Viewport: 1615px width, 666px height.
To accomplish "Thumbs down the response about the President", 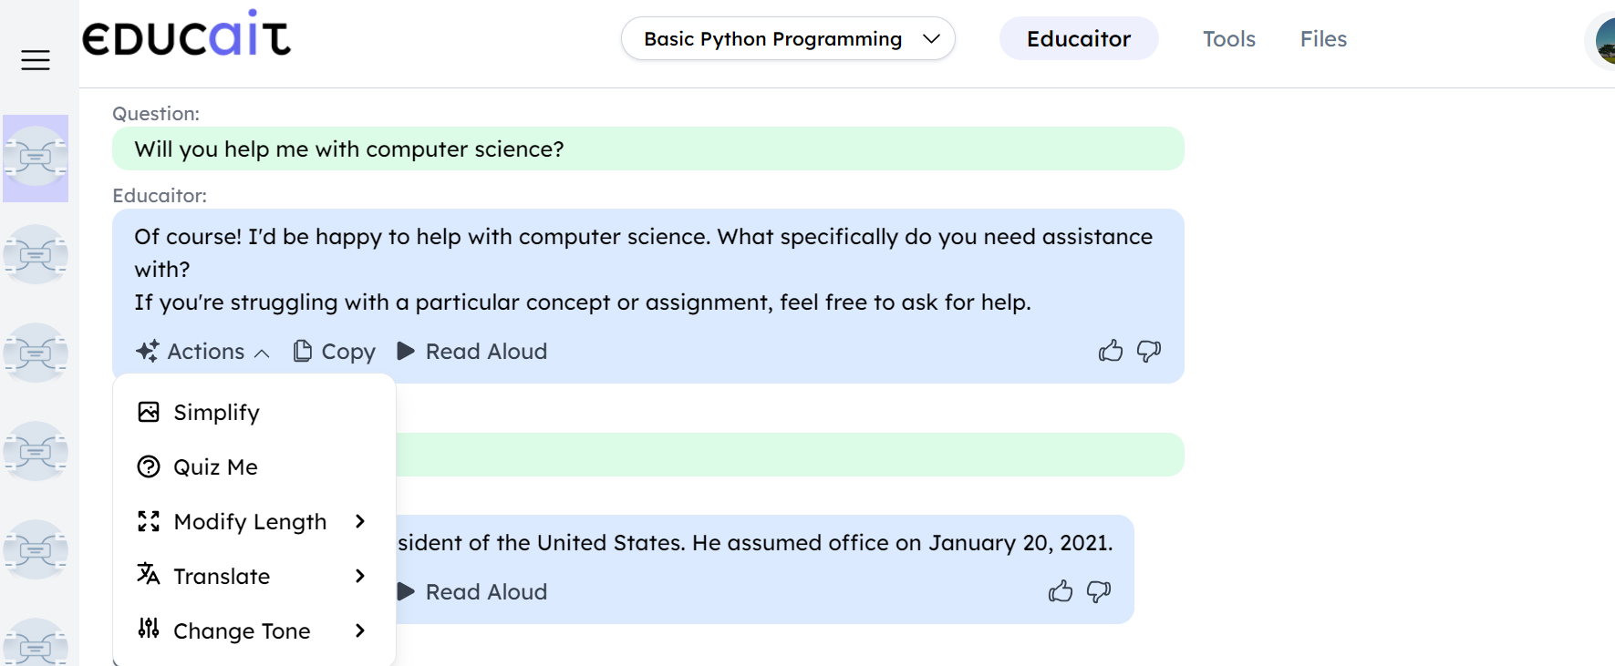I will coord(1098,591).
